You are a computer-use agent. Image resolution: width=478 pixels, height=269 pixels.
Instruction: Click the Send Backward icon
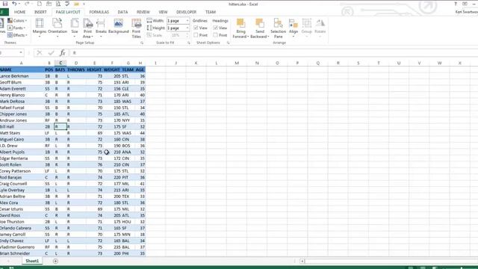click(x=260, y=23)
